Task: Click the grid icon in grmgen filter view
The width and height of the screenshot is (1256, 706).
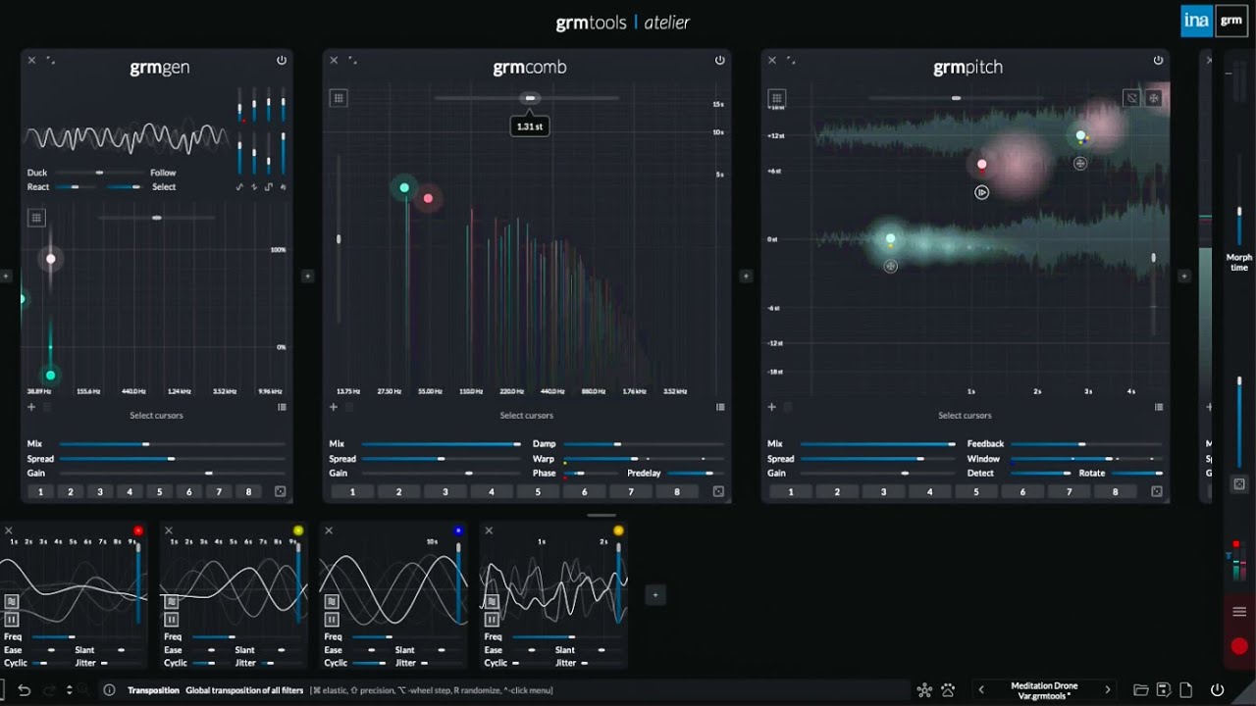Action: pos(36,218)
